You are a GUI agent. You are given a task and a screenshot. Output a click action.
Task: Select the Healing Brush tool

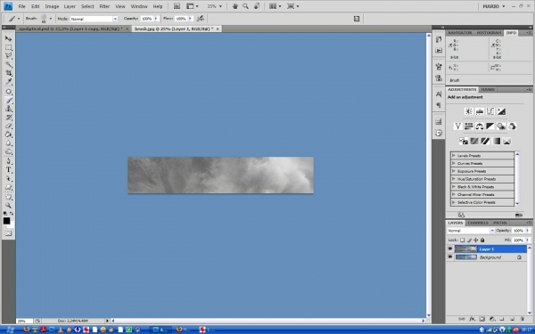click(8, 92)
